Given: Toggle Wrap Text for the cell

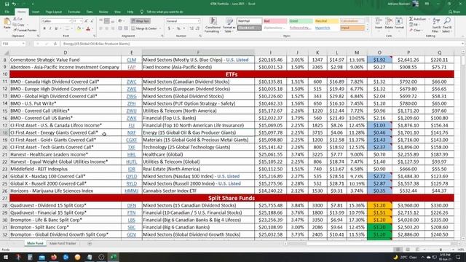Looking at the screenshot, I should click(141, 21).
